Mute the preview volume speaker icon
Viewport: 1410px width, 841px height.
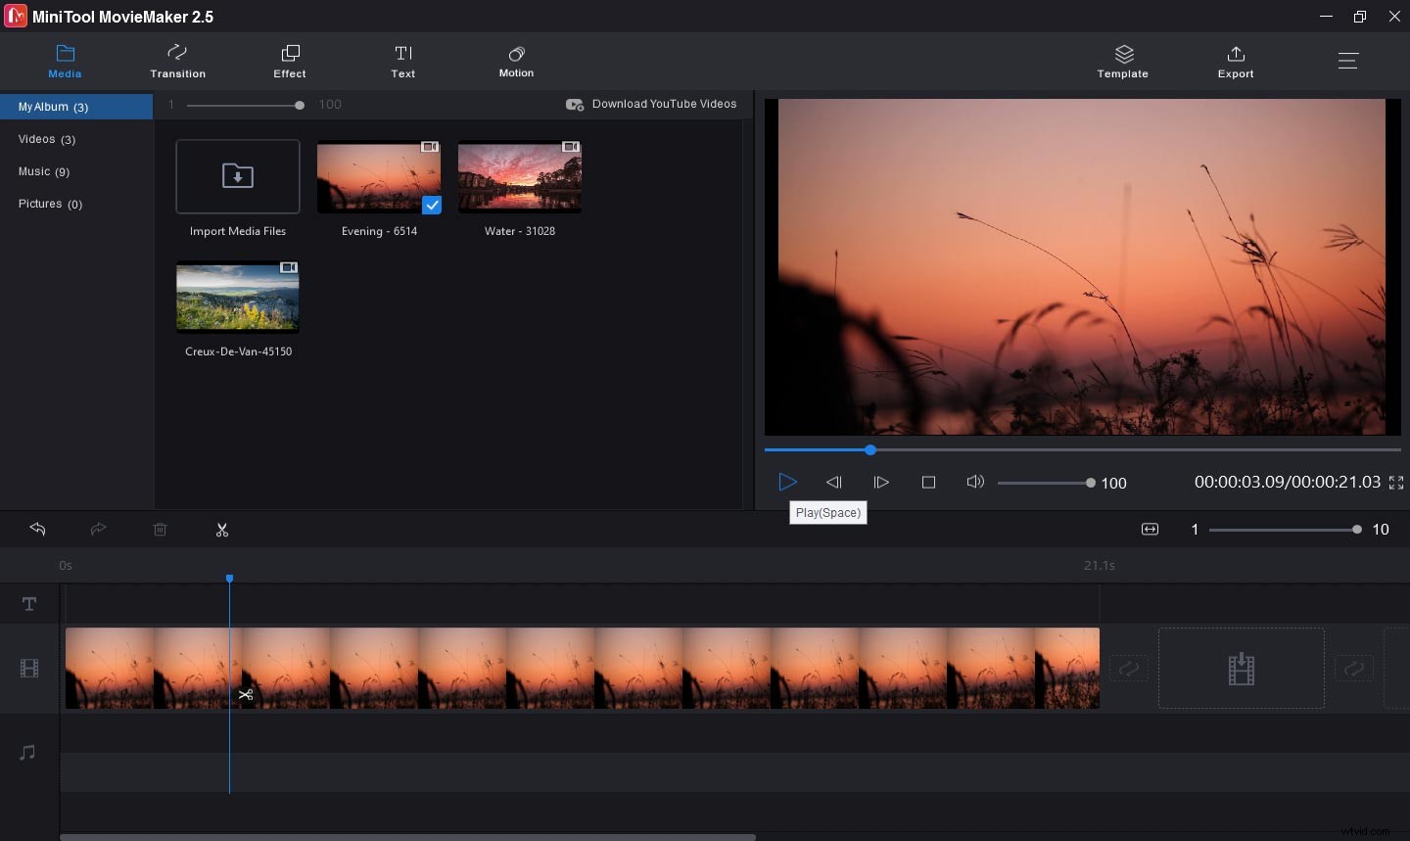coord(974,482)
